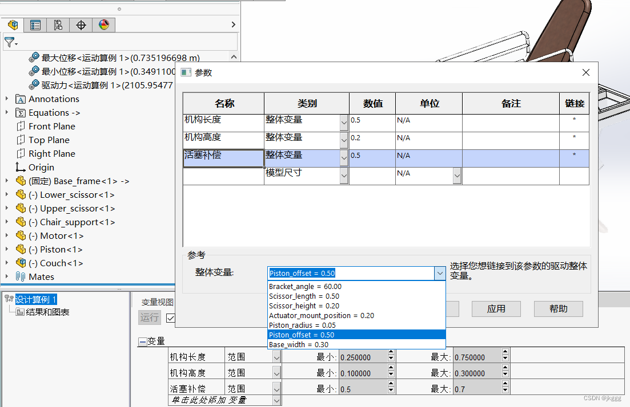Screen dimensions: 630x407
Task: Click 单击此处添加变量 dropdown
Action: tap(276, 400)
